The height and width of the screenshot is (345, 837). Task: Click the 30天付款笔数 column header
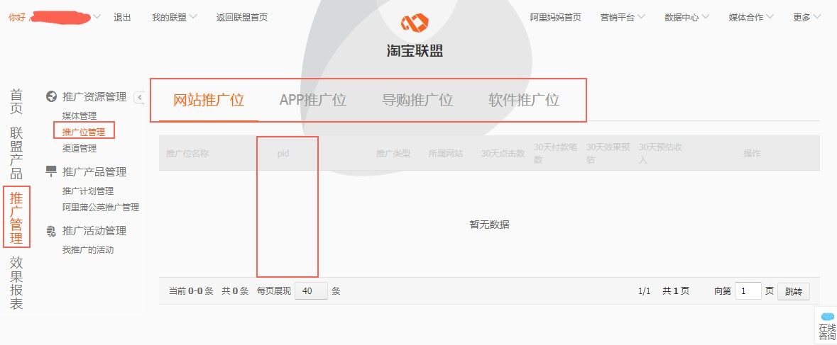556,153
